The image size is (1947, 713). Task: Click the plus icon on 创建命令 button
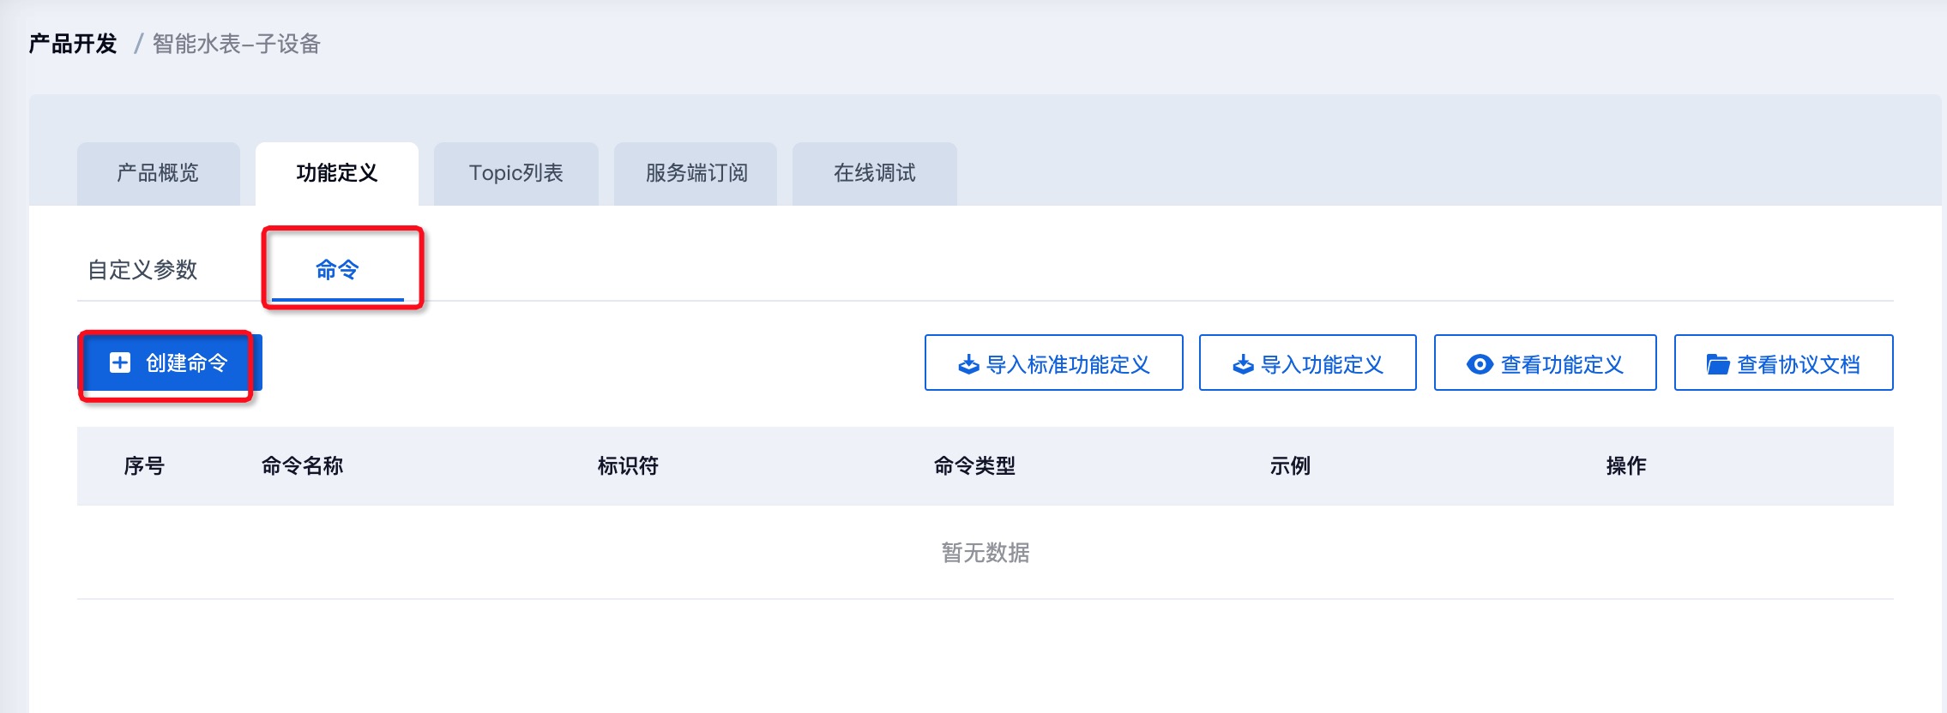(120, 362)
